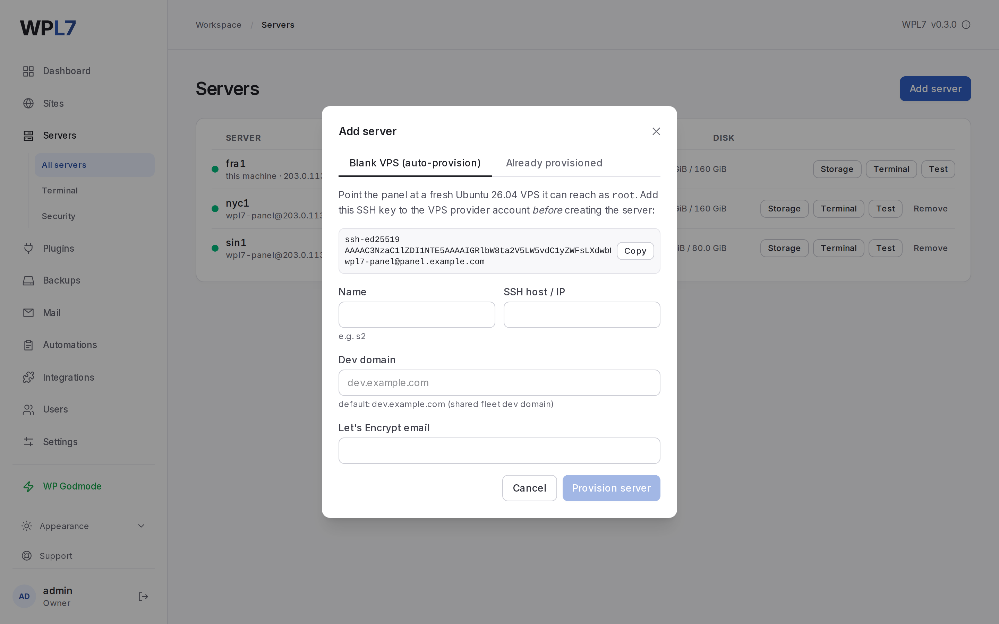
Task: Focus the Name input field
Action: tap(417, 315)
